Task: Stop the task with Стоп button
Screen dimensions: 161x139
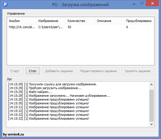Action: (x=33, y=71)
